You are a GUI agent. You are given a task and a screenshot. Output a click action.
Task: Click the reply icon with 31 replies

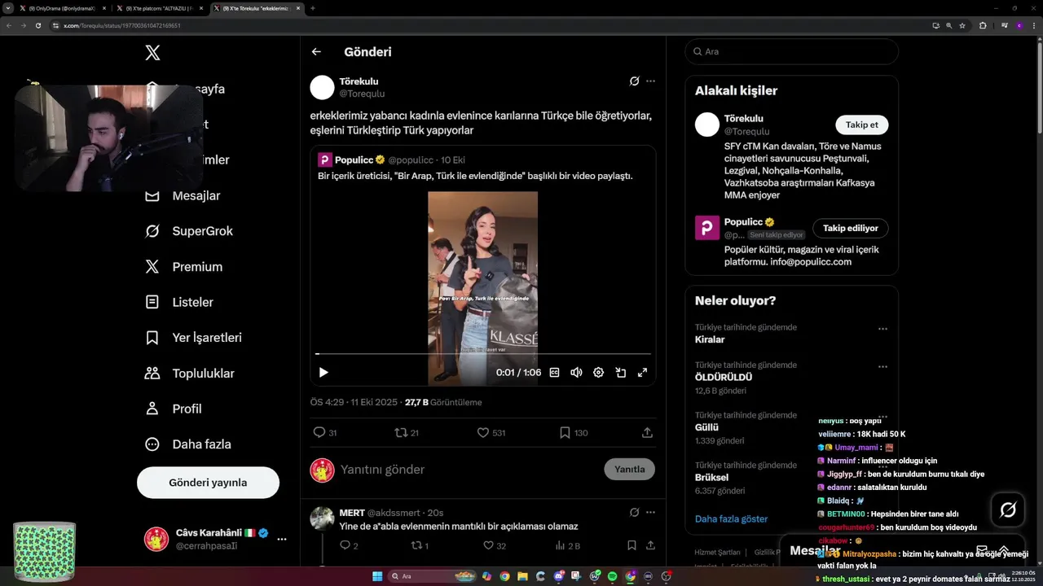319,432
